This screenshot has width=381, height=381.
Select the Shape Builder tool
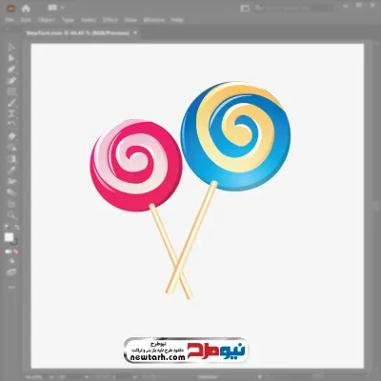click(11, 148)
